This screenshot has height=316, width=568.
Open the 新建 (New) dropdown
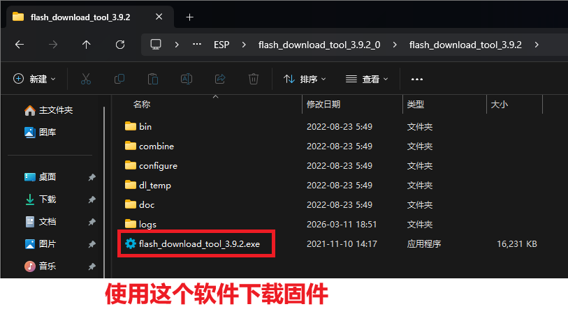click(x=34, y=80)
